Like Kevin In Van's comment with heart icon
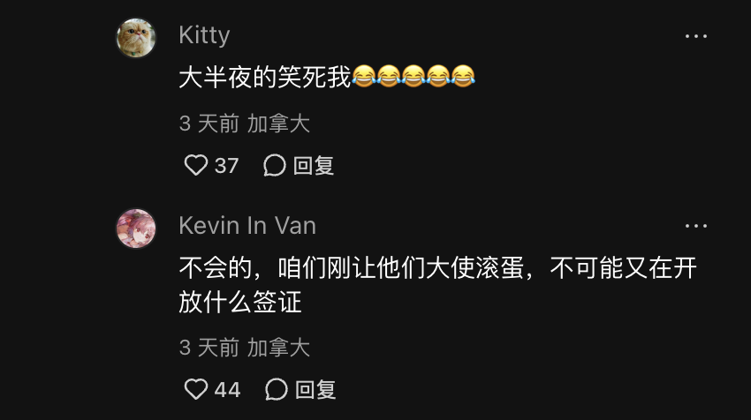The height and width of the screenshot is (420, 751). 196,389
